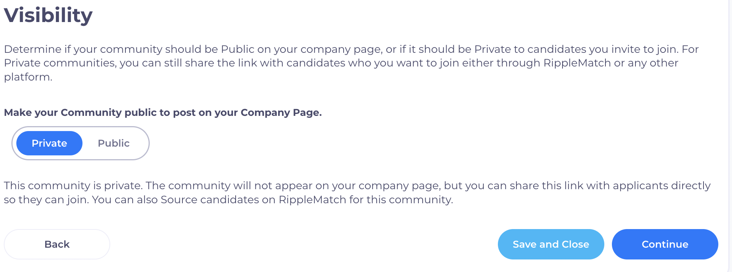This screenshot has width=732, height=272.
Task: Click the Back button
Action: pyautogui.click(x=57, y=244)
